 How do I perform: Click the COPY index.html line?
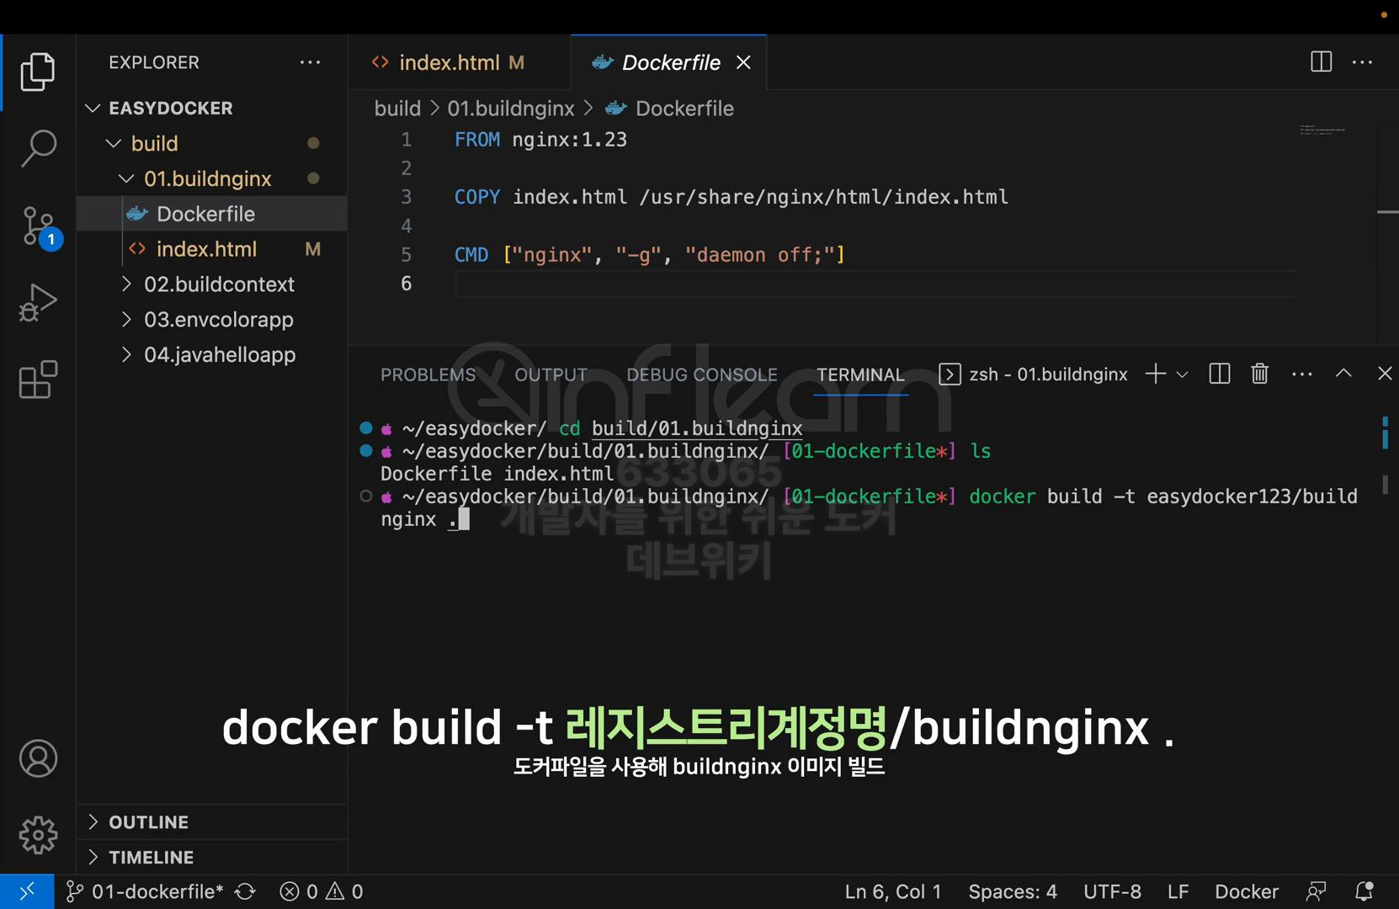(x=731, y=197)
